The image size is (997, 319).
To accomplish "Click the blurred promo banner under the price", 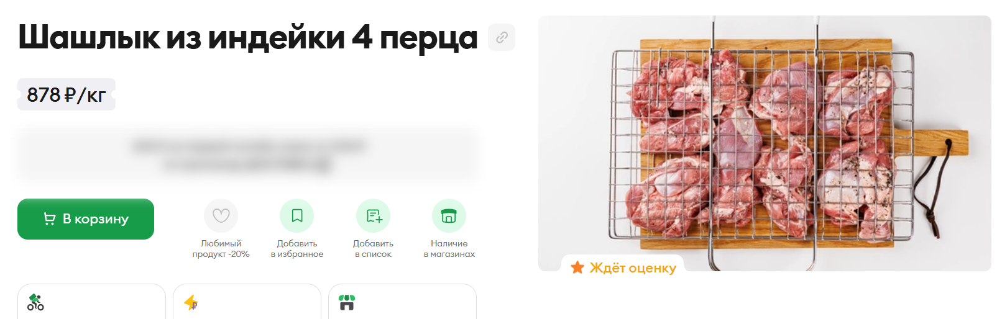I will pos(248,155).
